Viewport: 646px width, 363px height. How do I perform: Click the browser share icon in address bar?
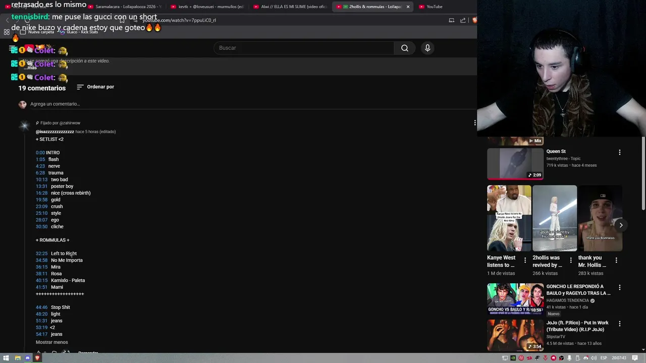[463, 20]
